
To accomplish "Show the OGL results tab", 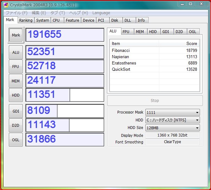I will point(193,32).
